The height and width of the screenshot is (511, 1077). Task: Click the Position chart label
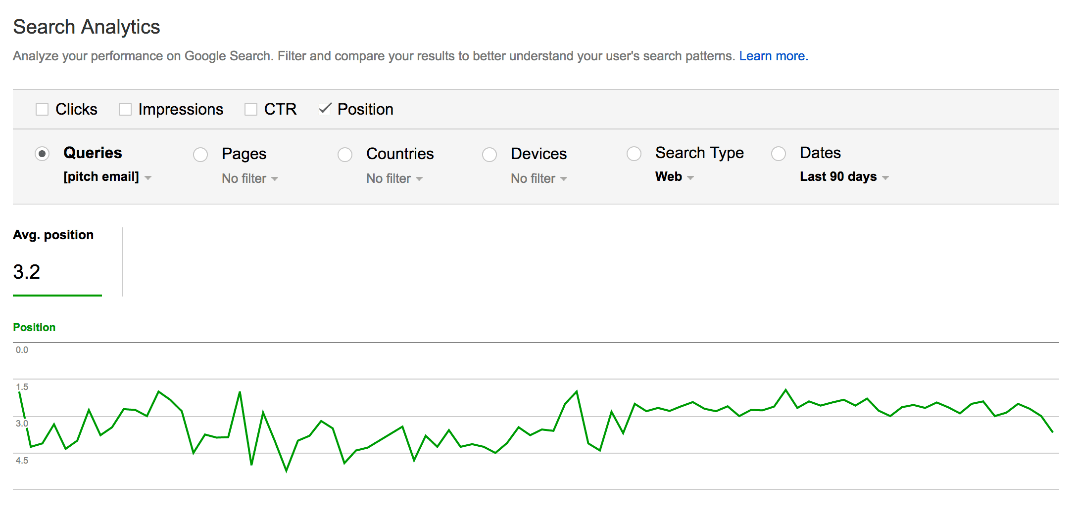[x=34, y=327]
